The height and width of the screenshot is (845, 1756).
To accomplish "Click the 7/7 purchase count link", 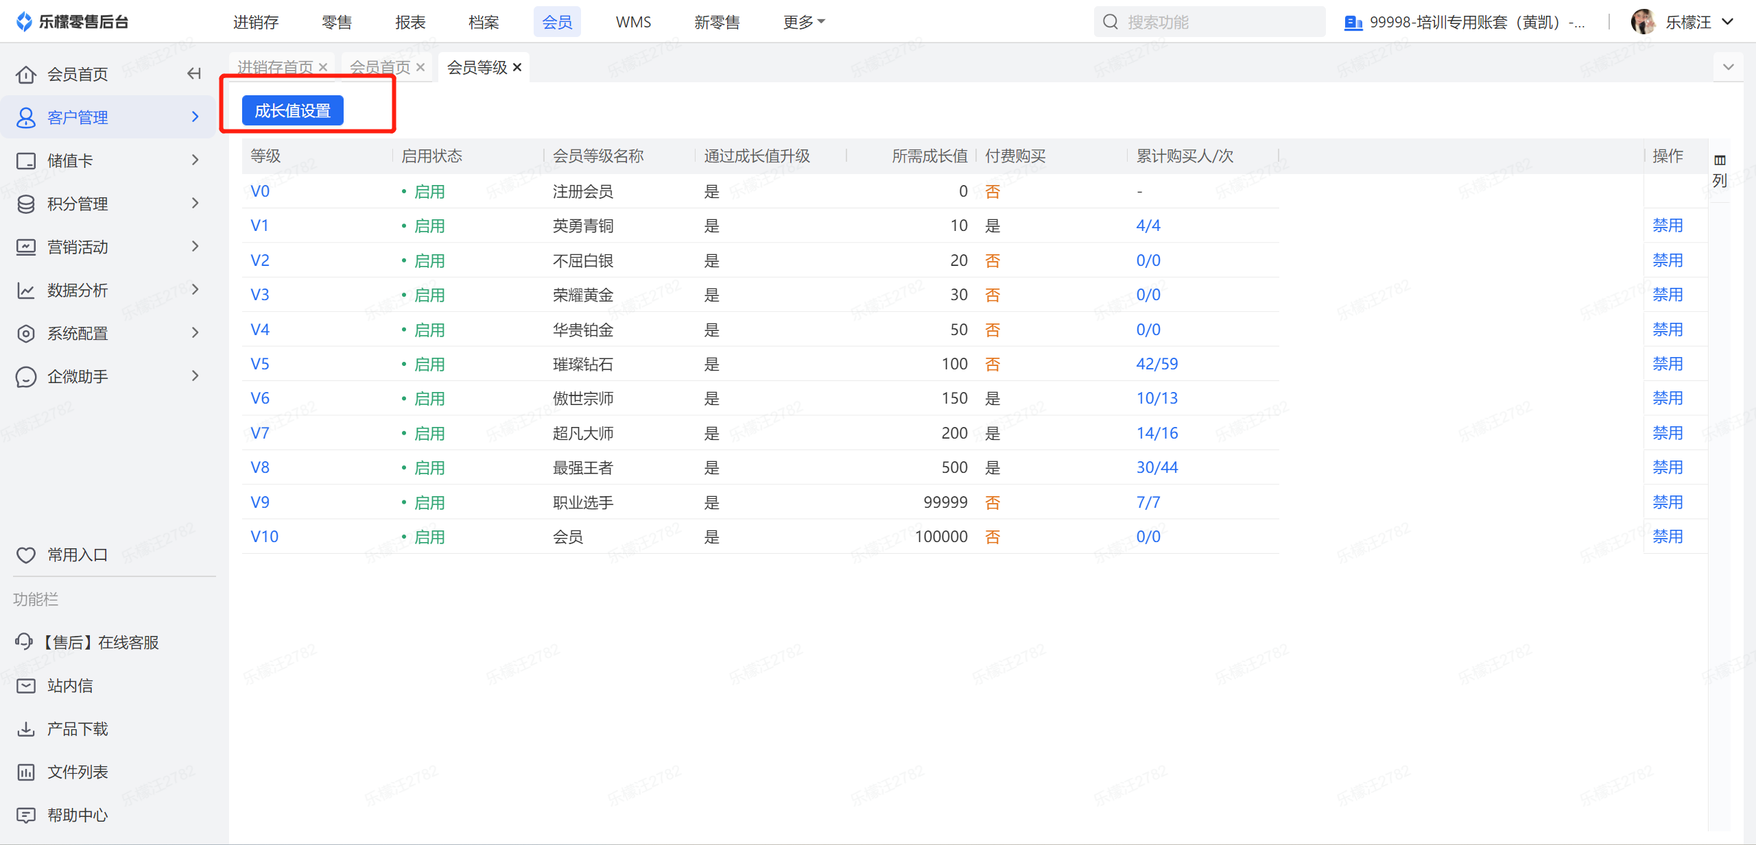I will point(1148,502).
